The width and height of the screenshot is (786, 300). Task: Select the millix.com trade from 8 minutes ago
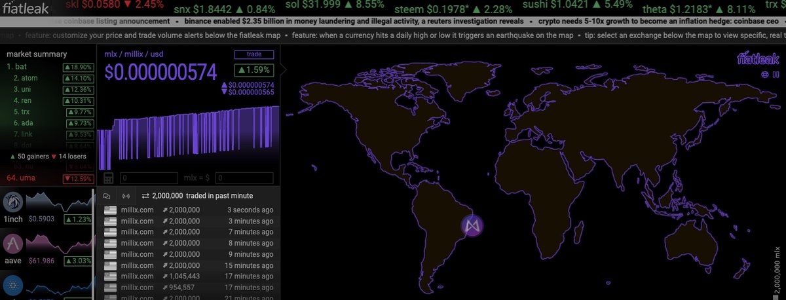[189, 243]
